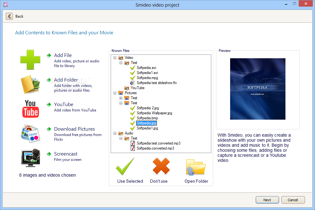The image size is (315, 210).
Task: Collapse the Pictures tree node
Action: (x=115, y=93)
